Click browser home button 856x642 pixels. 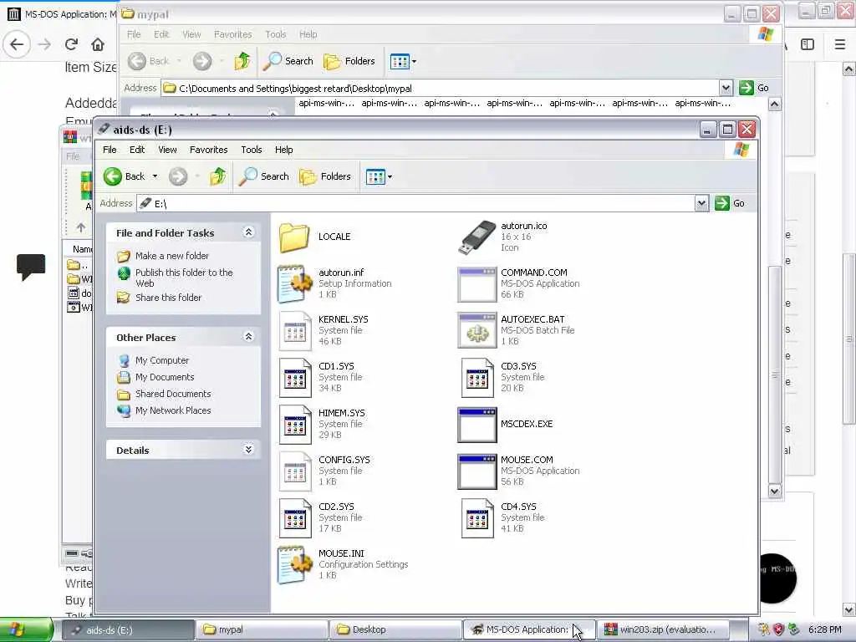98,44
